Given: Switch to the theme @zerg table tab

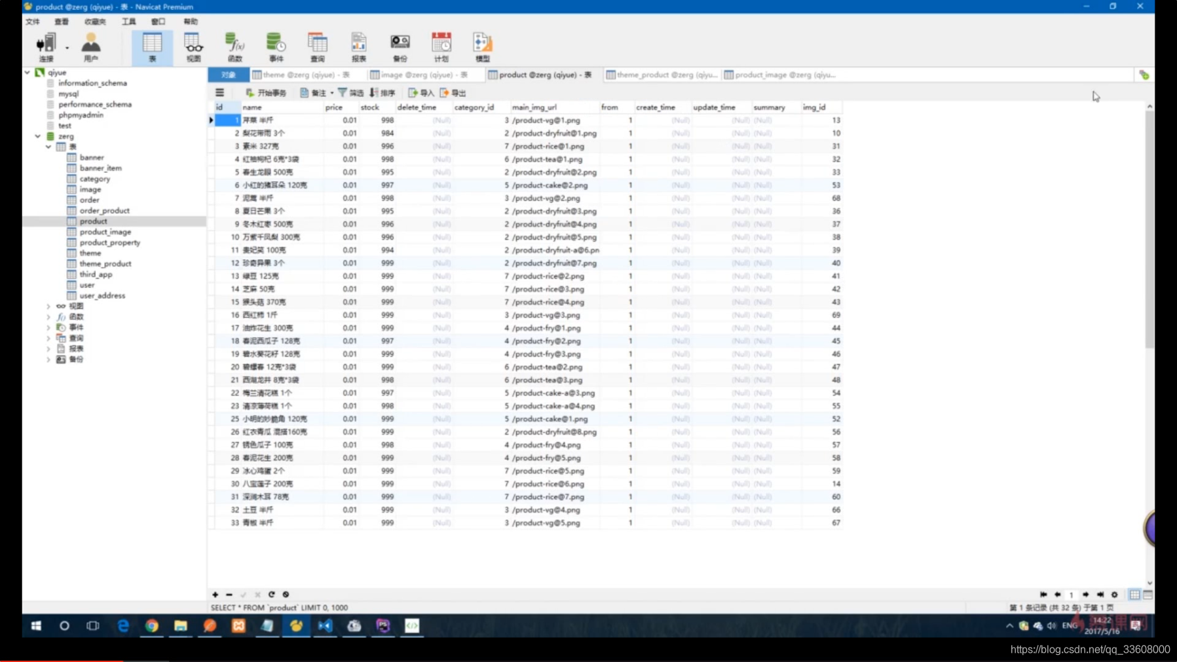Looking at the screenshot, I should coord(301,75).
